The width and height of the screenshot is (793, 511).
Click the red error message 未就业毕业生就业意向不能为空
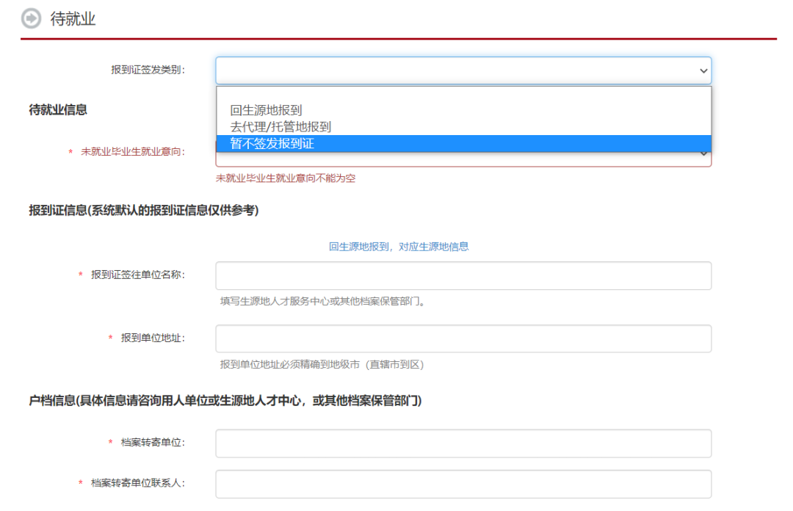[x=285, y=178]
